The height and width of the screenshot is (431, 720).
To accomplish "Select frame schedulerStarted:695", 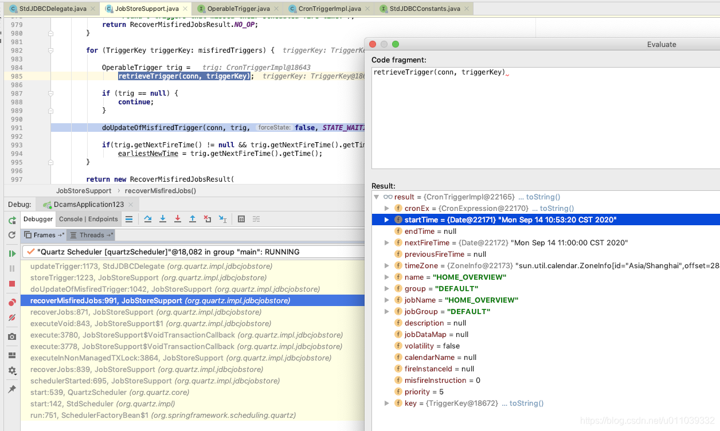I will point(193,381).
